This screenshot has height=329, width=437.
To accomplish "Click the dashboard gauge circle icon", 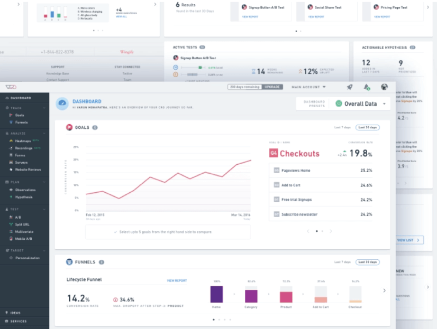I will [x=62, y=103].
